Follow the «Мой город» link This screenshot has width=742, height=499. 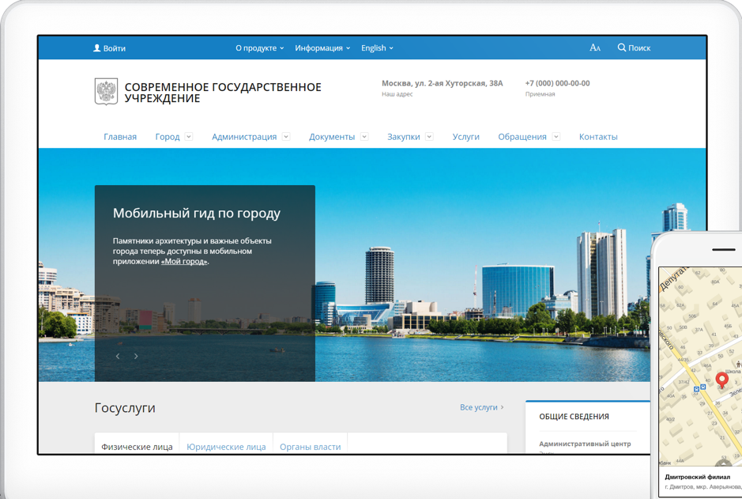(184, 262)
